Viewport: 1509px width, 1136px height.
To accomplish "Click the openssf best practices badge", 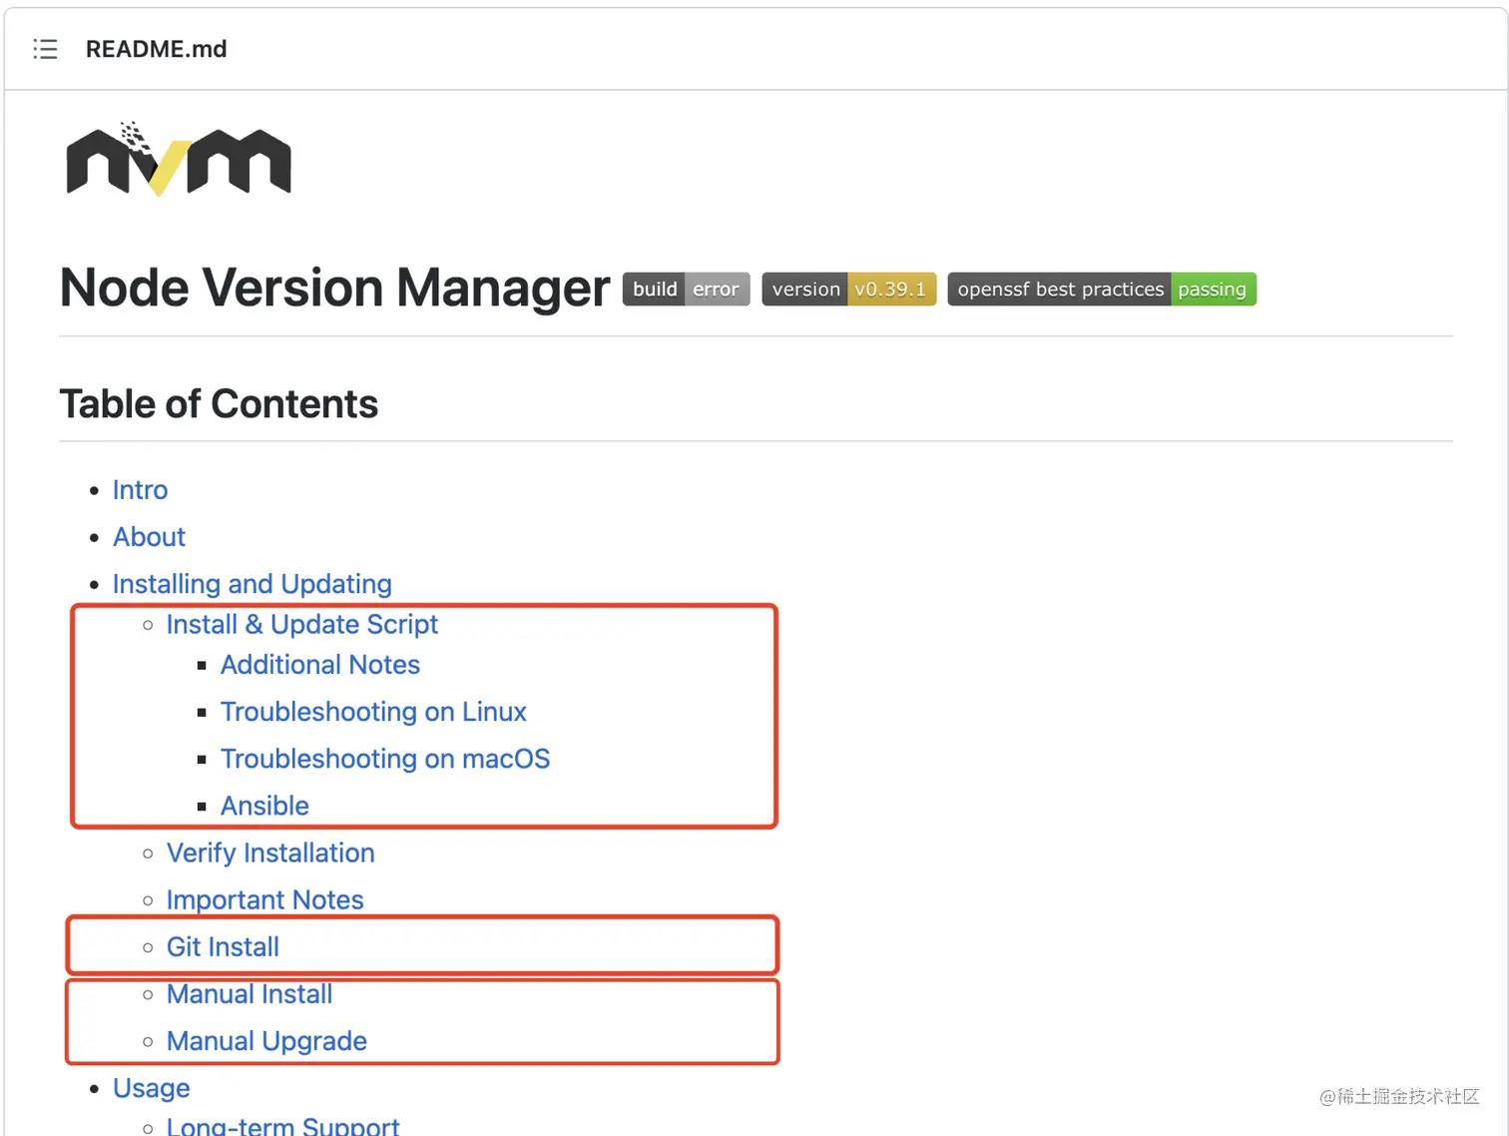I will [1101, 289].
